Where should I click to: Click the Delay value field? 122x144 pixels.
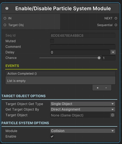tap(80, 52)
